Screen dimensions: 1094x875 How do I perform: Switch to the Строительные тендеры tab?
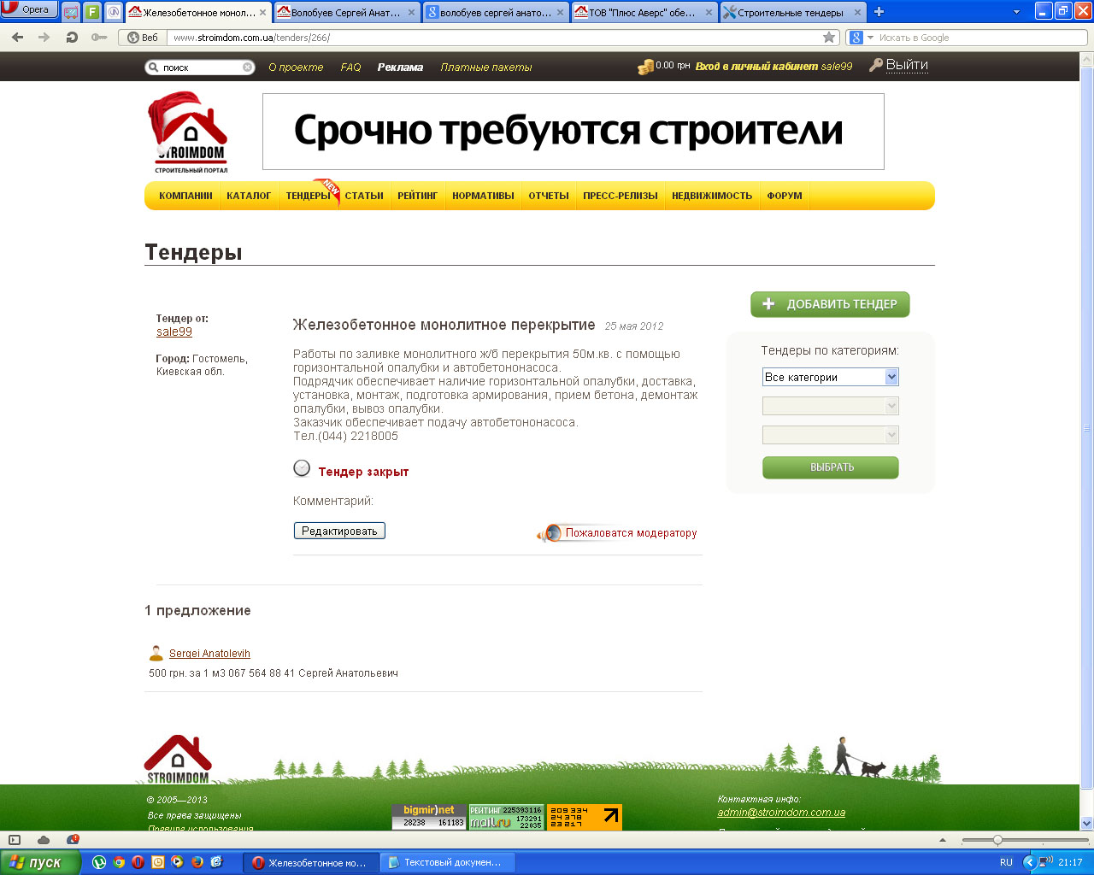click(x=792, y=12)
